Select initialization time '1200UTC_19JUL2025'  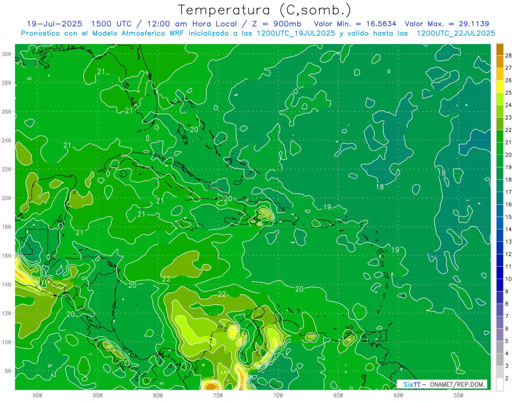coord(297,33)
